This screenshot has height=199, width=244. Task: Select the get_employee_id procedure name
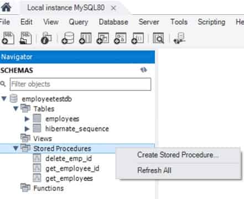72,169
